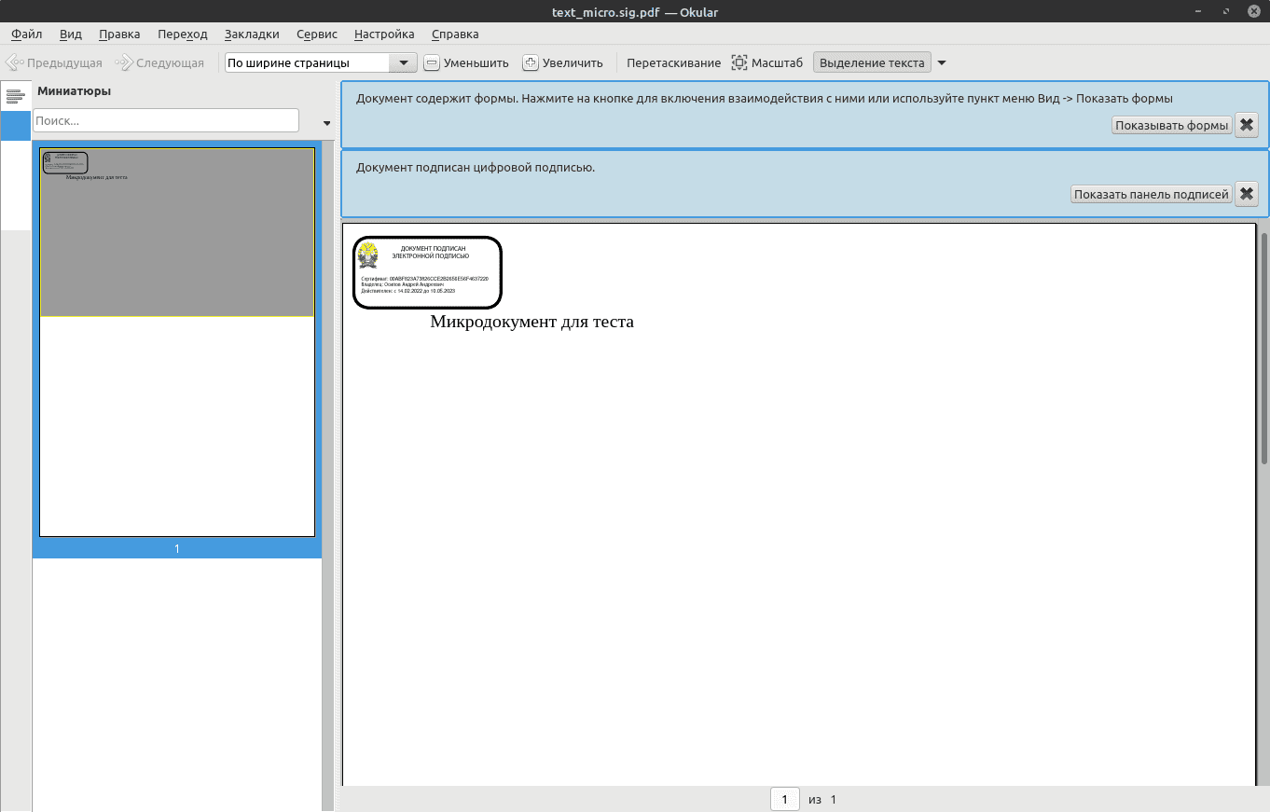Toggle Выделение текста selection mode

point(872,62)
